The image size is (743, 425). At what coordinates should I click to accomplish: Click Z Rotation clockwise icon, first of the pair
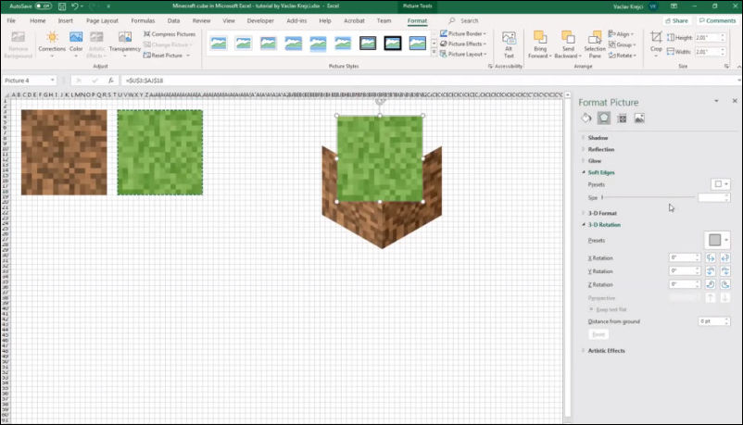click(x=711, y=284)
